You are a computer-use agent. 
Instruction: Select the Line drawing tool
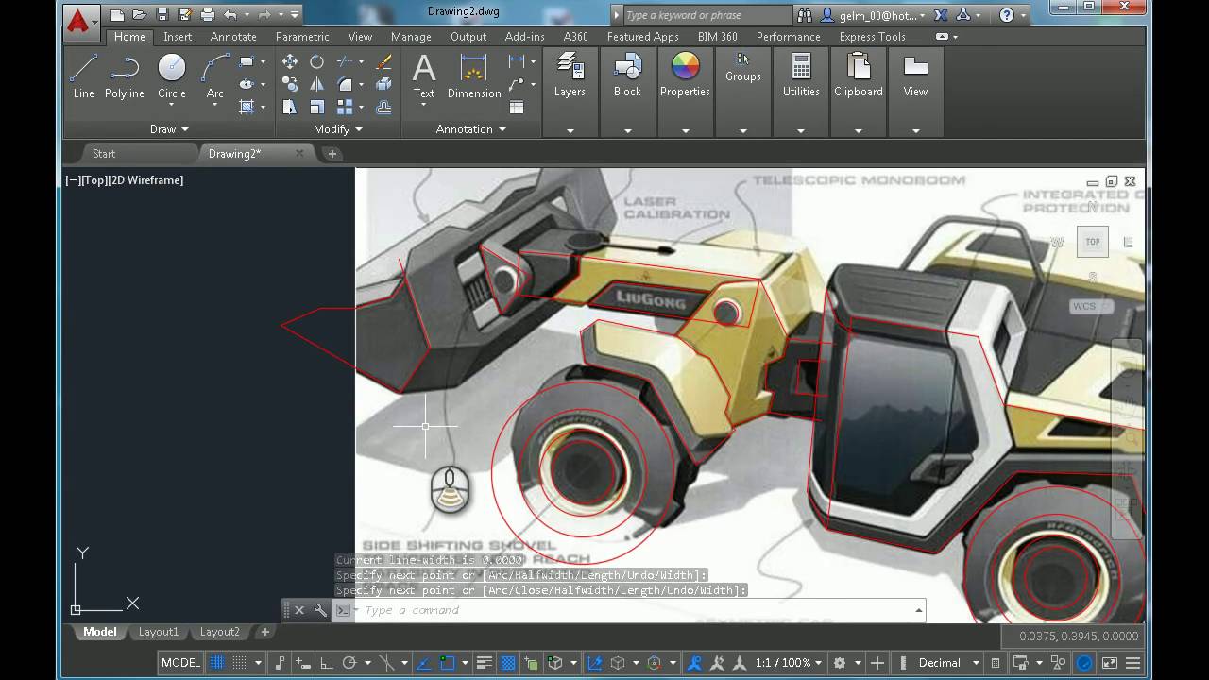click(83, 76)
